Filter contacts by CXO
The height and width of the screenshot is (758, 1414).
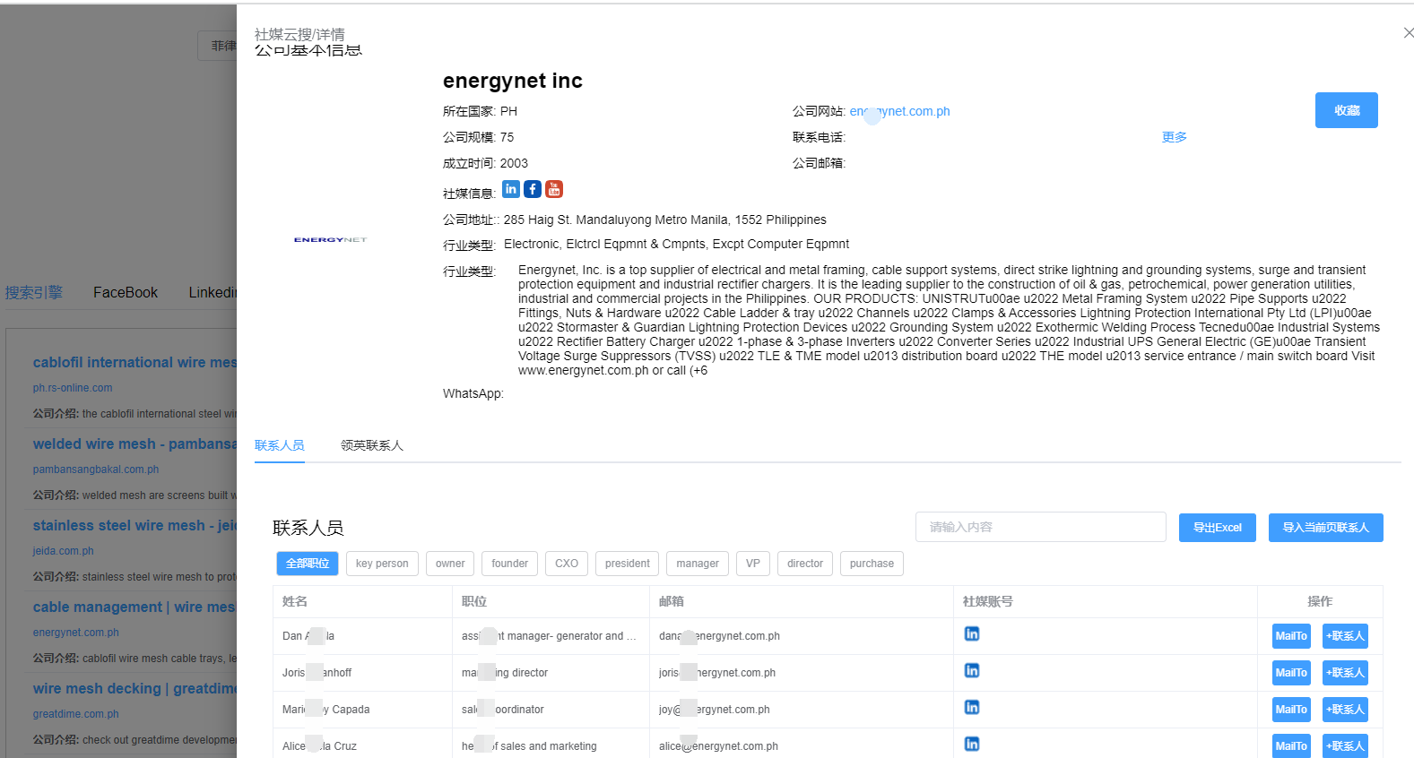(567, 564)
